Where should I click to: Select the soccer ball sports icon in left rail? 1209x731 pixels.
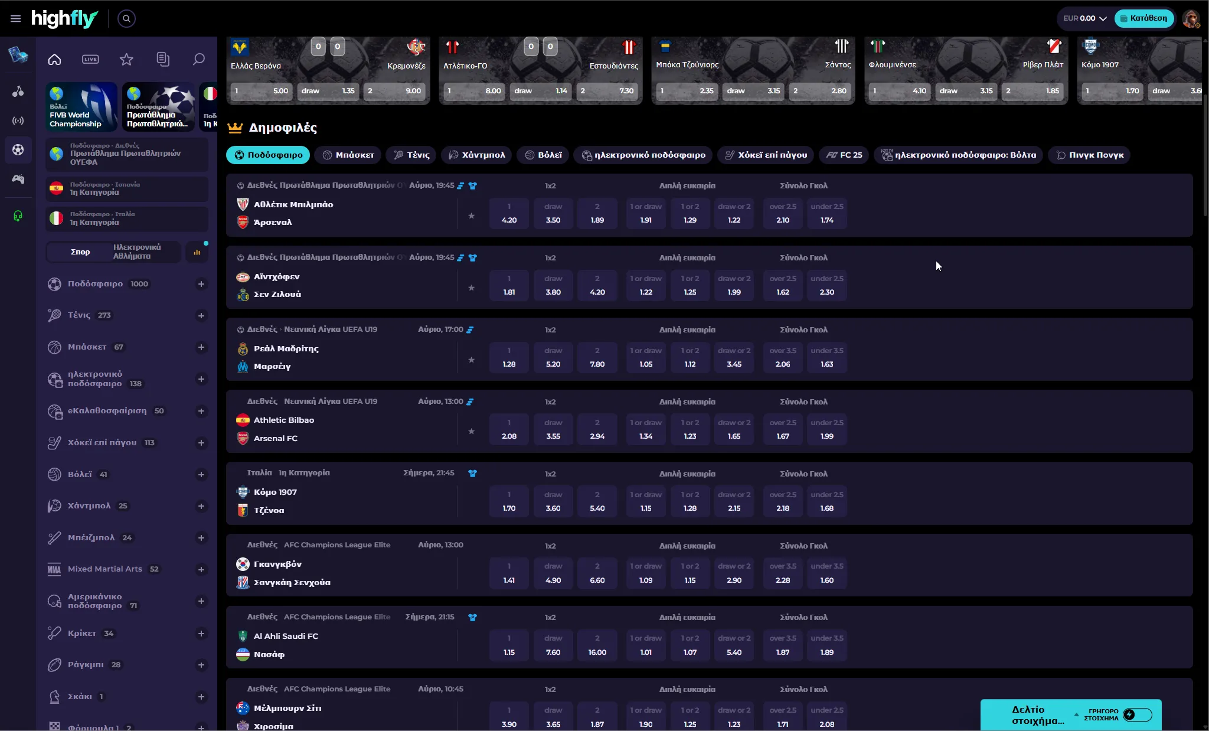point(18,149)
